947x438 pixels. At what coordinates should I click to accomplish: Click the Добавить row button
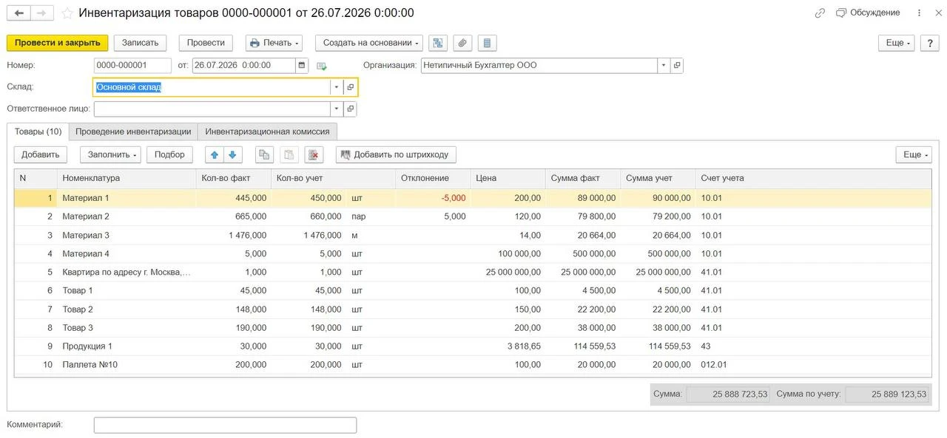point(40,154)
